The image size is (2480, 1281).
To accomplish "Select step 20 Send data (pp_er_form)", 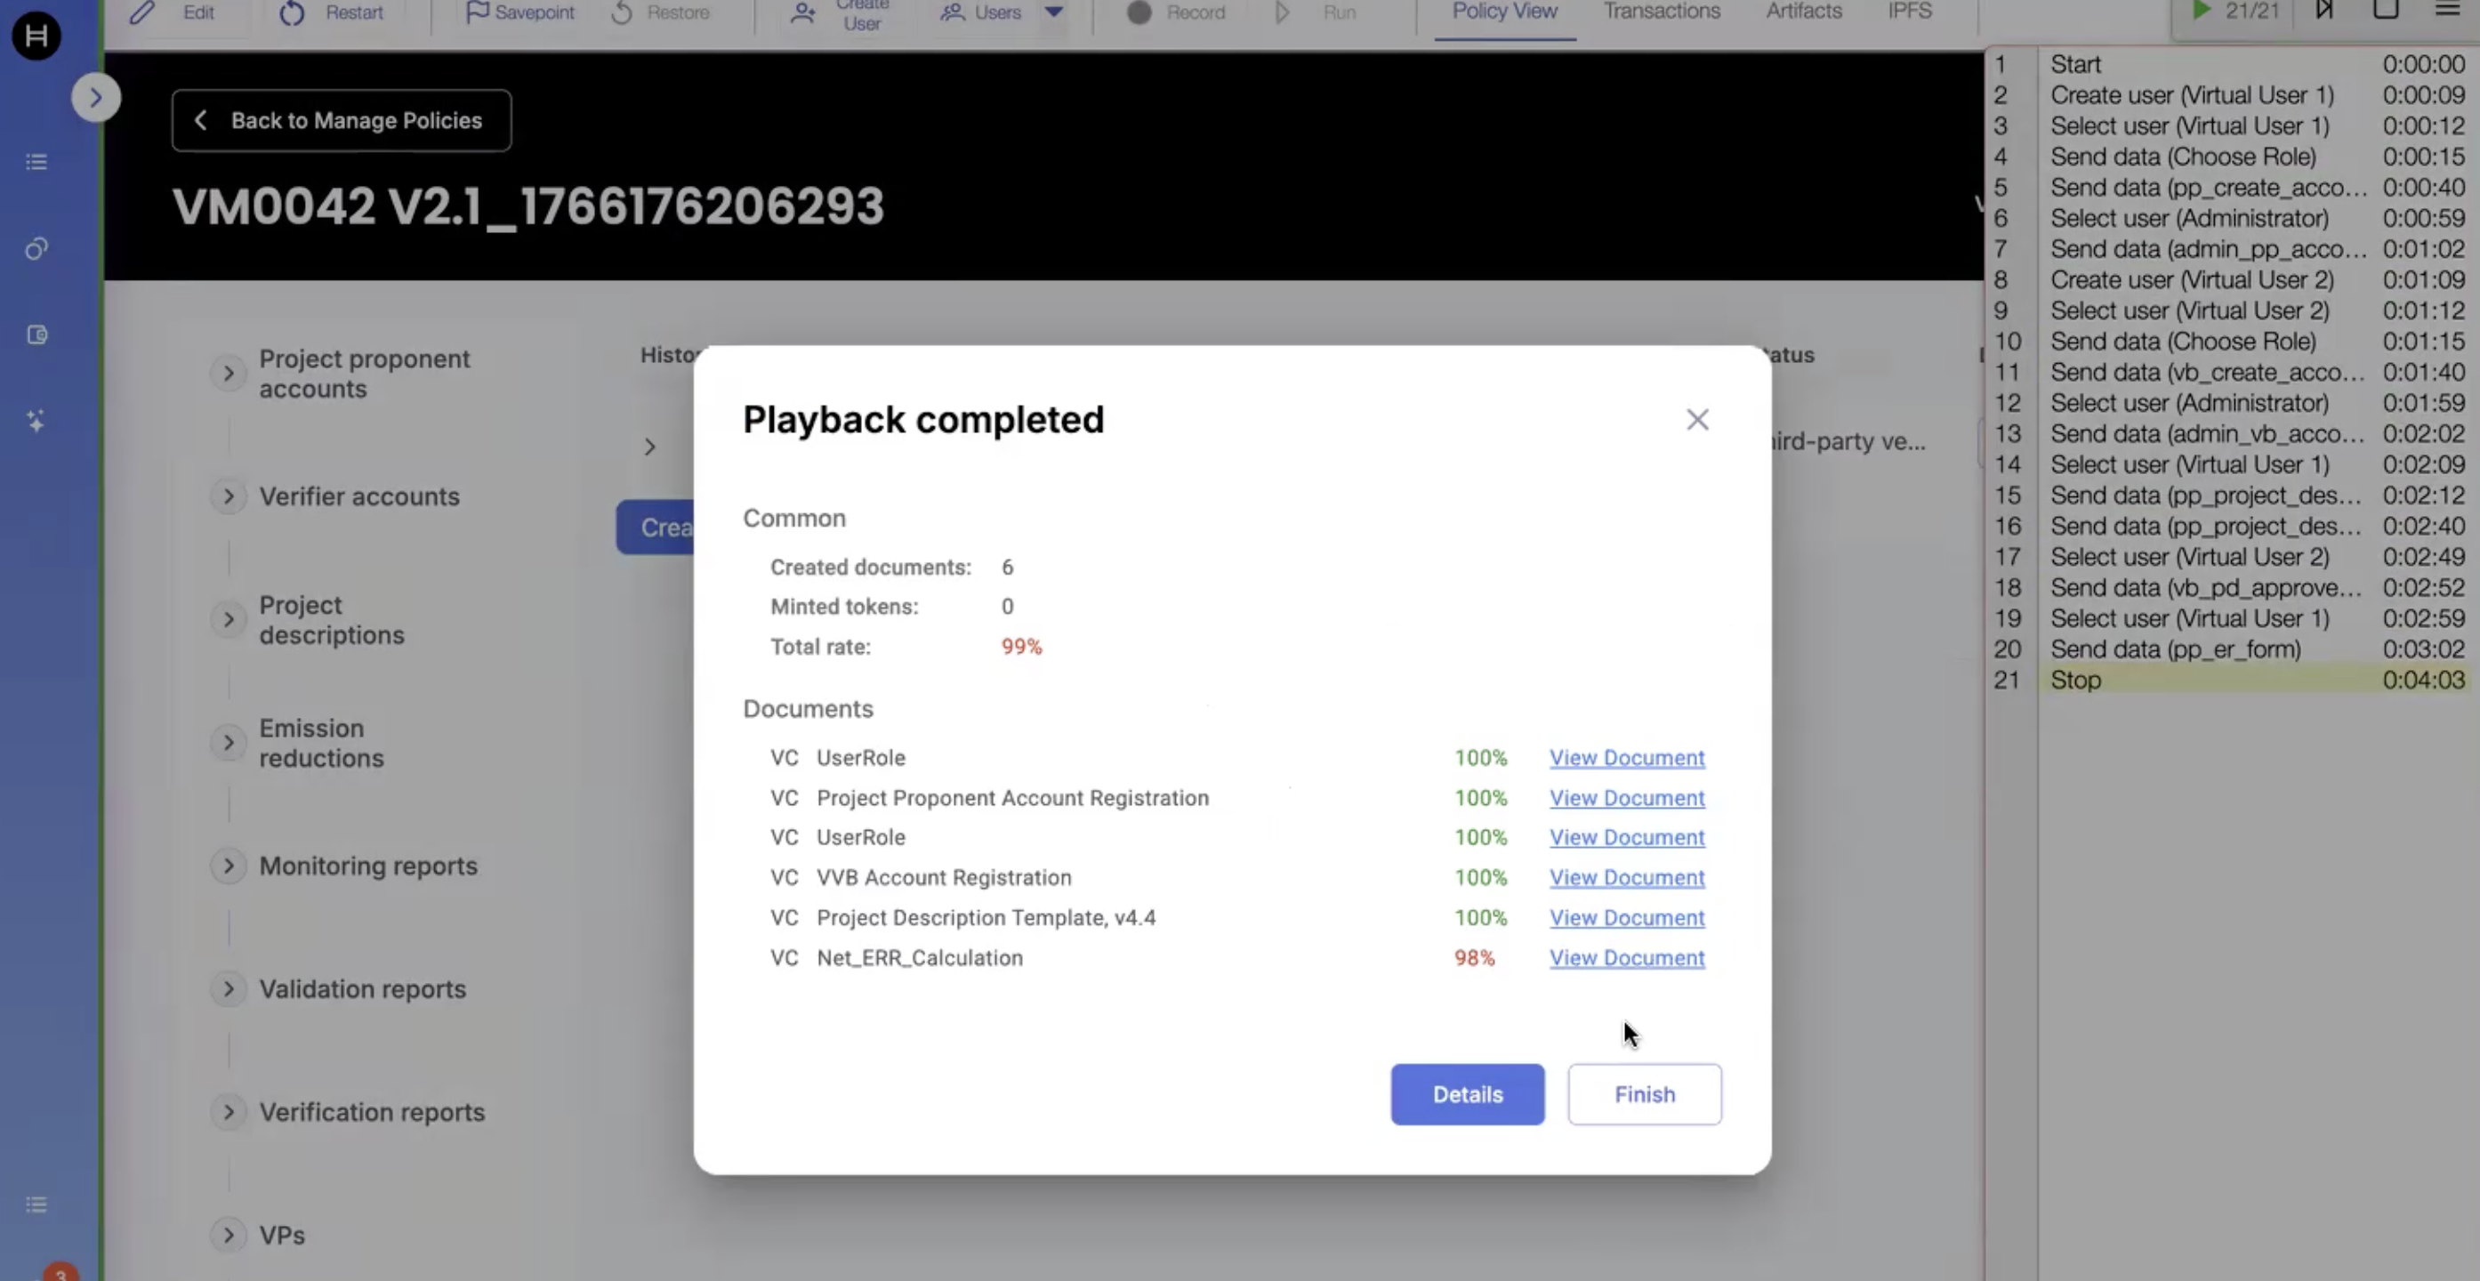I will tap(2175, 649).
